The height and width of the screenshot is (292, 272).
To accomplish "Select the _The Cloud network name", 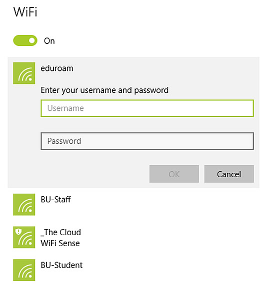I will 61,232.
